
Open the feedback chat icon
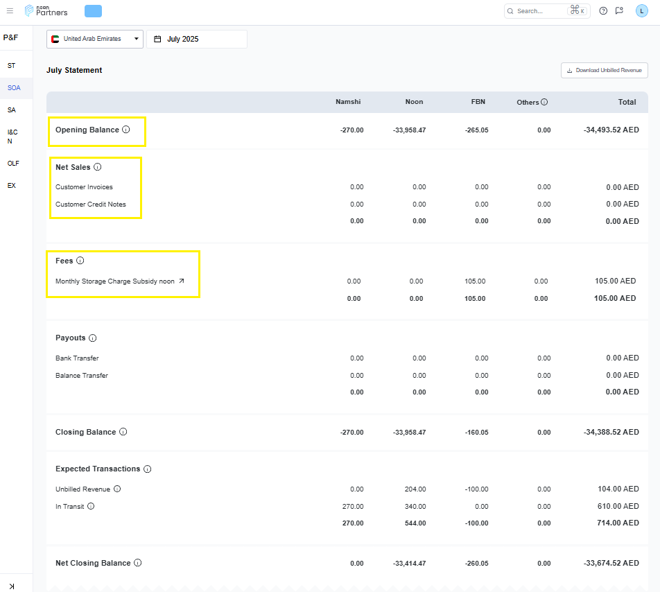(619, 11)
